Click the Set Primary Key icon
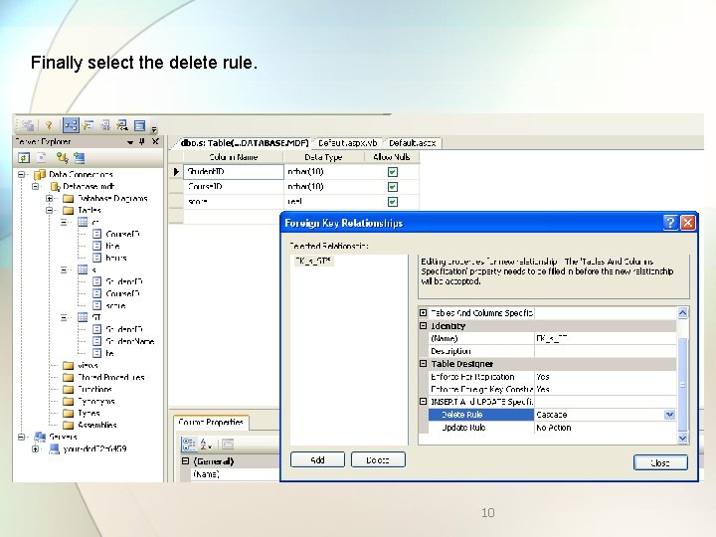The image size is (716, 537). coord(49,125)
